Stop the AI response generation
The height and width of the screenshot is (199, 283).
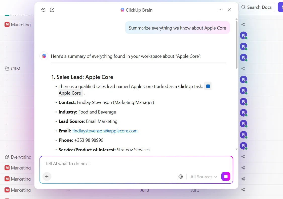226,176
